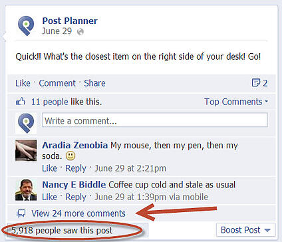Share the Post Planner post
This screenshot has height=242, width=282.
click(94, 83)
